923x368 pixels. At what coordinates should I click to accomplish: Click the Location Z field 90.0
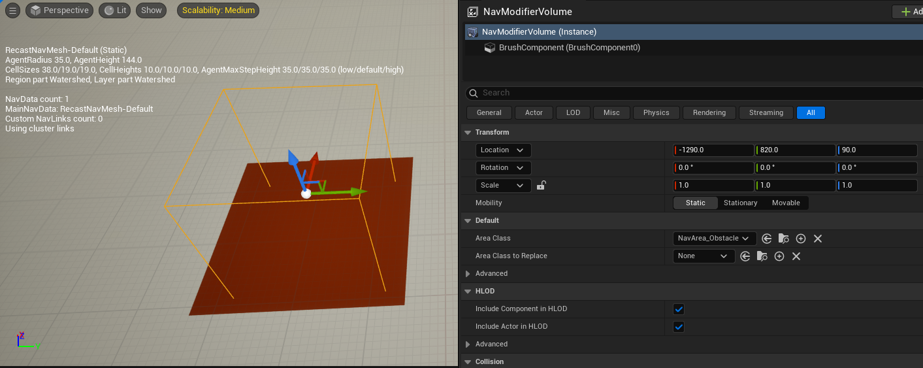(877, 150)
